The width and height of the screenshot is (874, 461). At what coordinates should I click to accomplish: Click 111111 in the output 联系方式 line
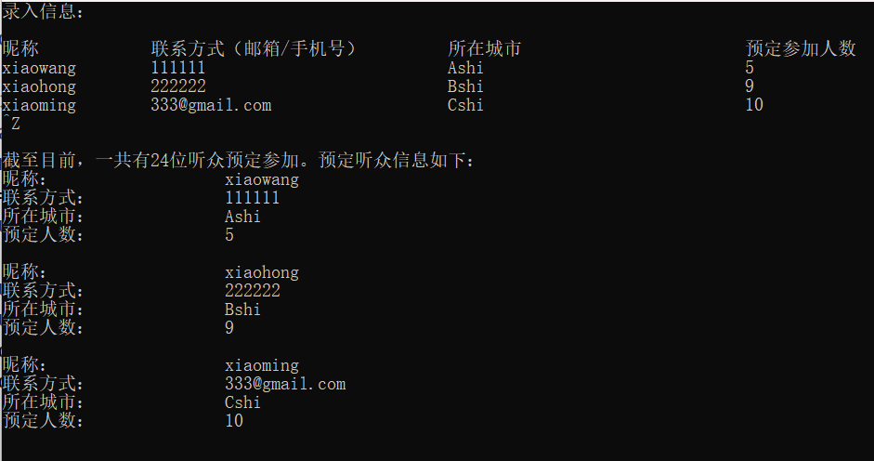coord(253,198)
